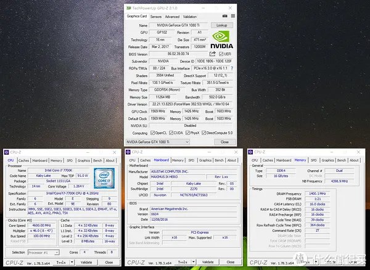Click Tools button in CPU window
370x270 pixels.
click(61, 262)
